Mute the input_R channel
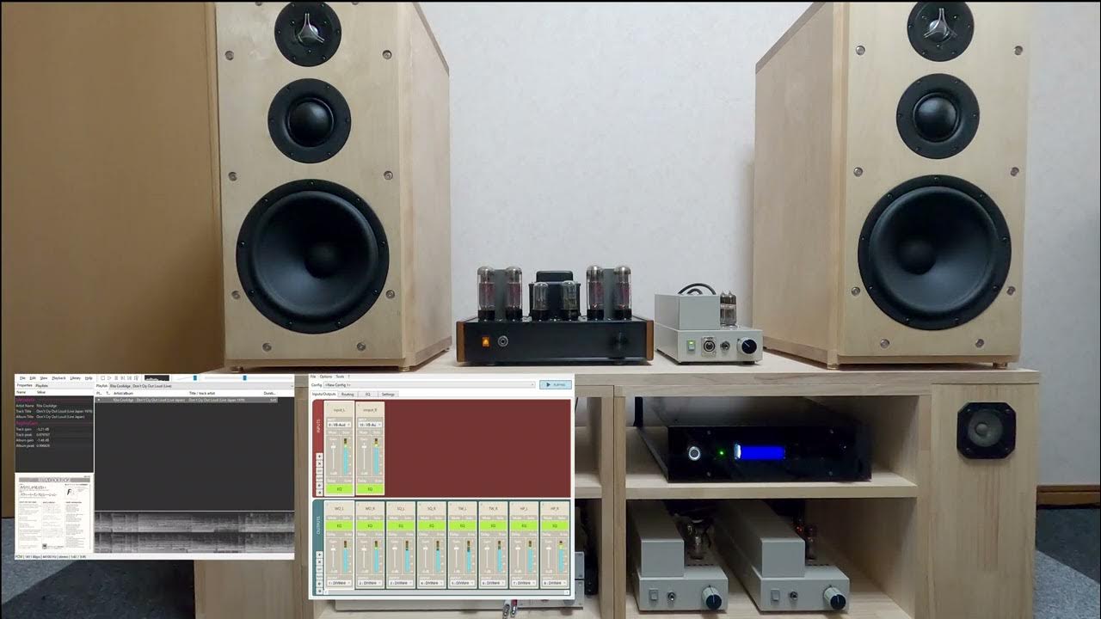The image size is (1101, 619). [363, 432]
